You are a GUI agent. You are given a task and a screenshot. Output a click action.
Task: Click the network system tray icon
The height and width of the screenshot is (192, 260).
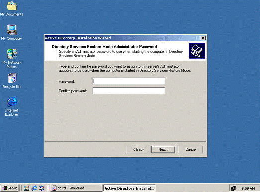pyautogui.click(x=233, y=188)
